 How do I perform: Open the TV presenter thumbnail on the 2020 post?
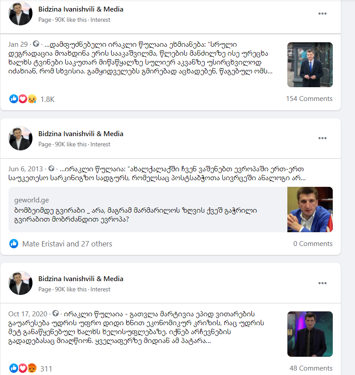click(310, 334)
